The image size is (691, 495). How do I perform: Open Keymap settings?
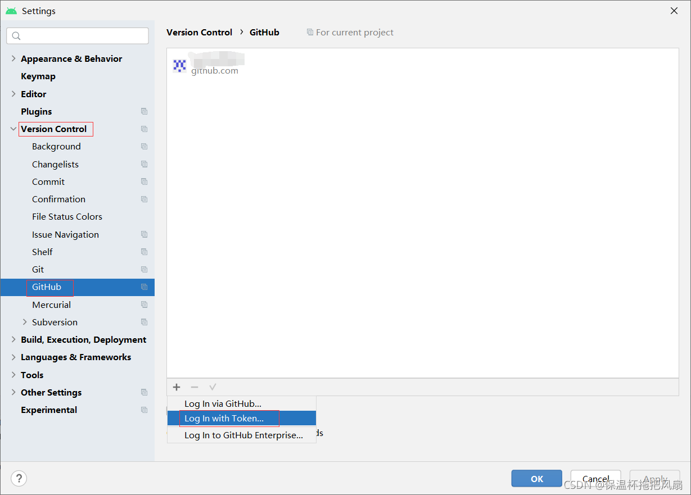[38, 76]
